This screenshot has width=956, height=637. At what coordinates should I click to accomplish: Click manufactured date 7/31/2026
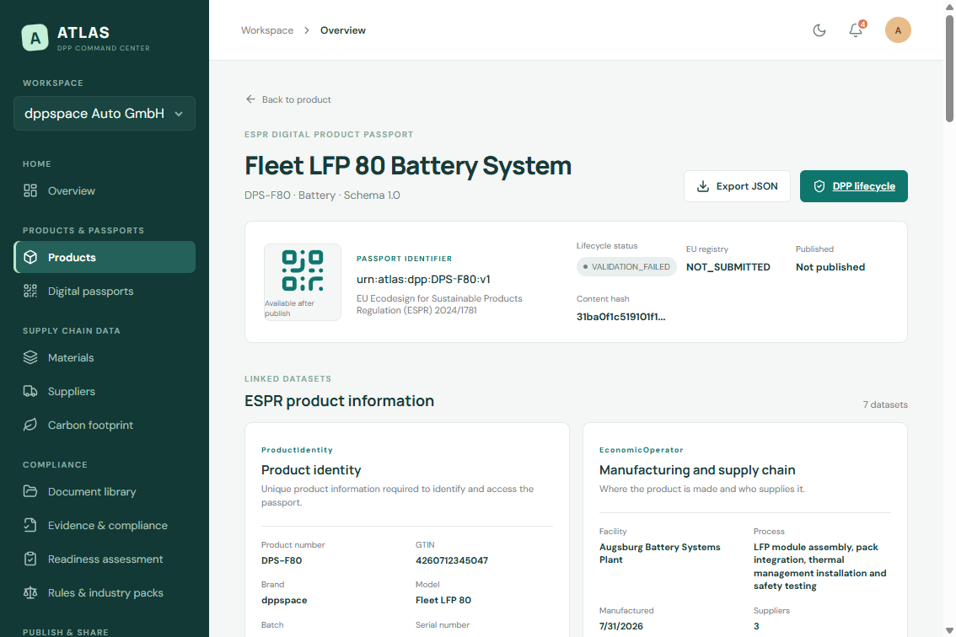pyautogui.click(x=620, y=626)
